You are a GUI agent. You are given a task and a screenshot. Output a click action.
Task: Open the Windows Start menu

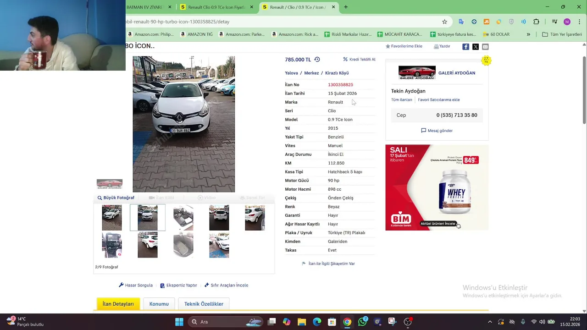179,322
